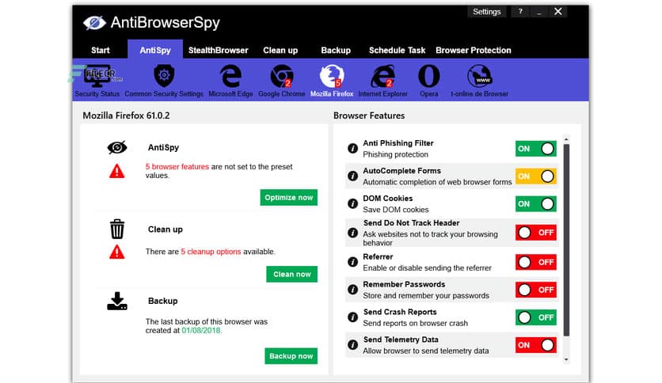This screenshot has width=662, height=383.
Task: Open Common Security Settings shield icon
Action: click(164, 76)
